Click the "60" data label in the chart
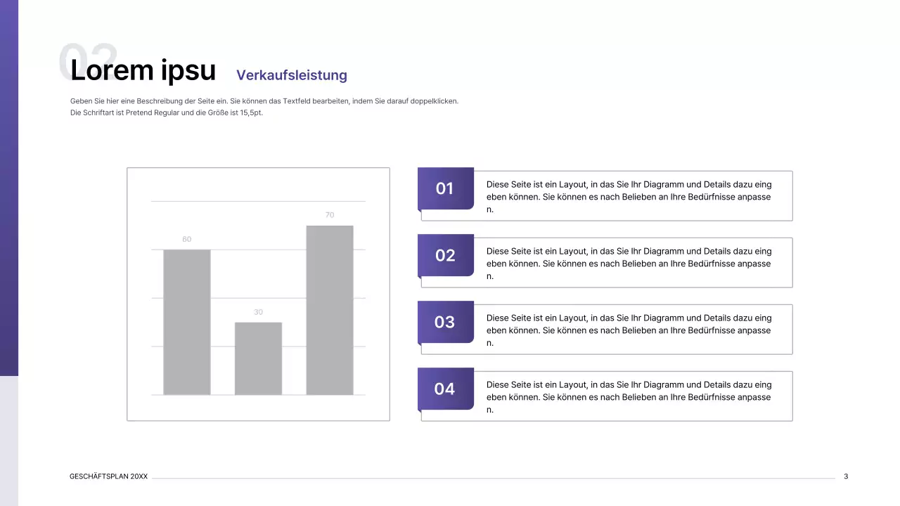900x506 pixels. tap(186, 240)
